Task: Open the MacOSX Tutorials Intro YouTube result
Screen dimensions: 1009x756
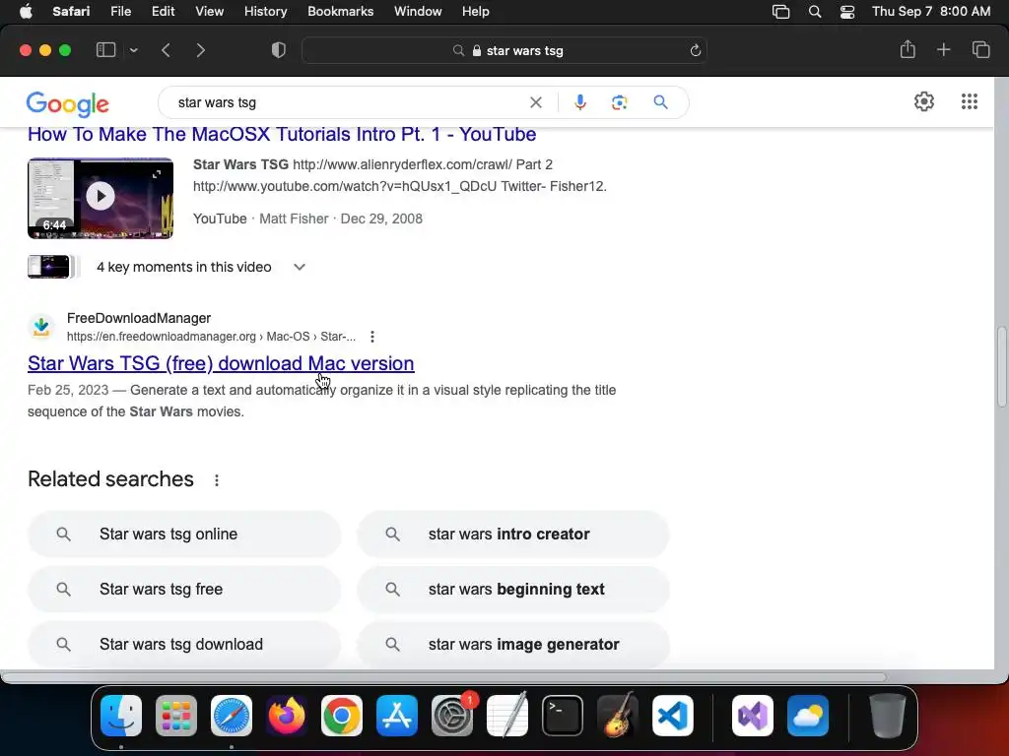Action: point(282,134)
